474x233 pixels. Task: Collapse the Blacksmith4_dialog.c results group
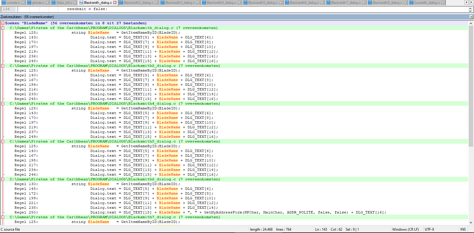3,103
